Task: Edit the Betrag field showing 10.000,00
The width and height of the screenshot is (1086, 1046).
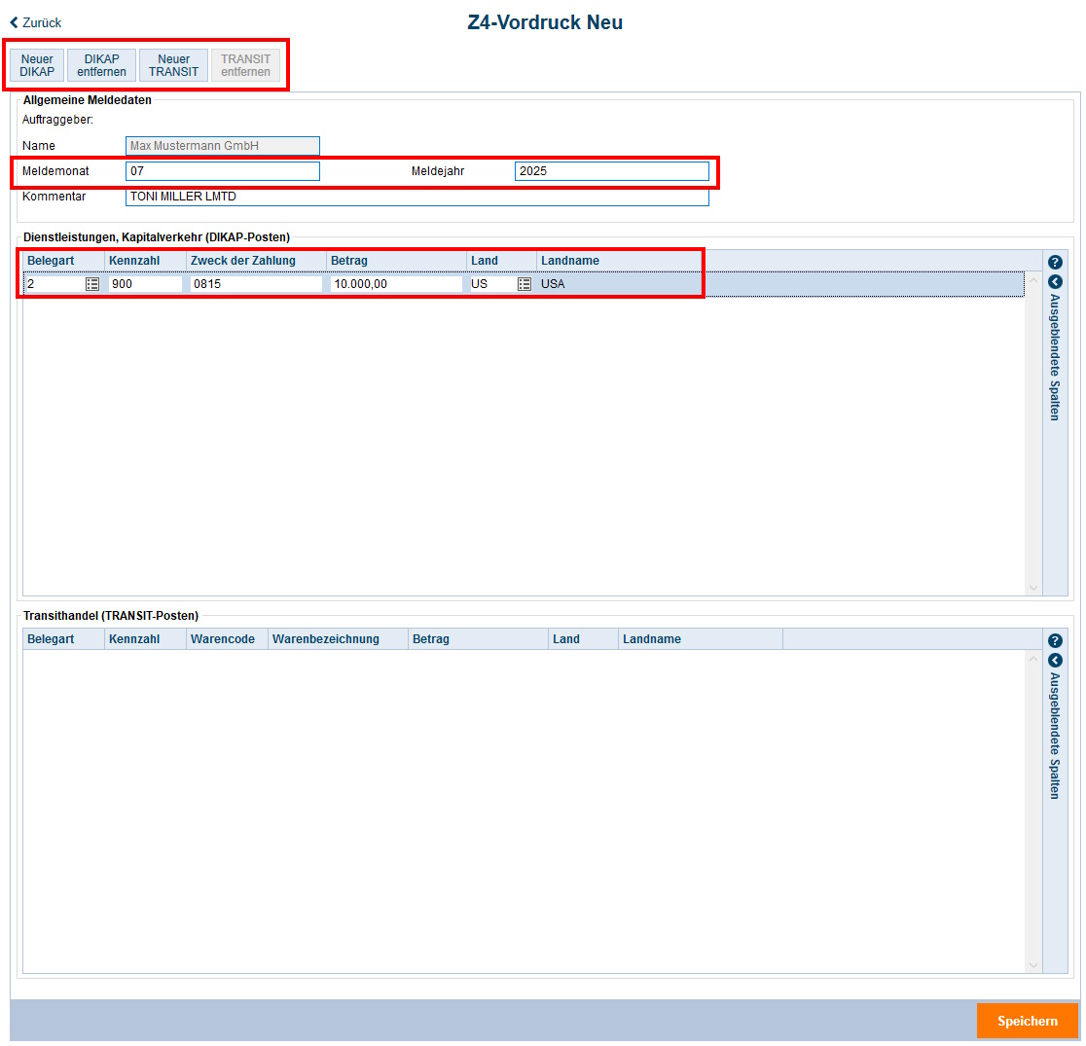Action: pos(395,284)
